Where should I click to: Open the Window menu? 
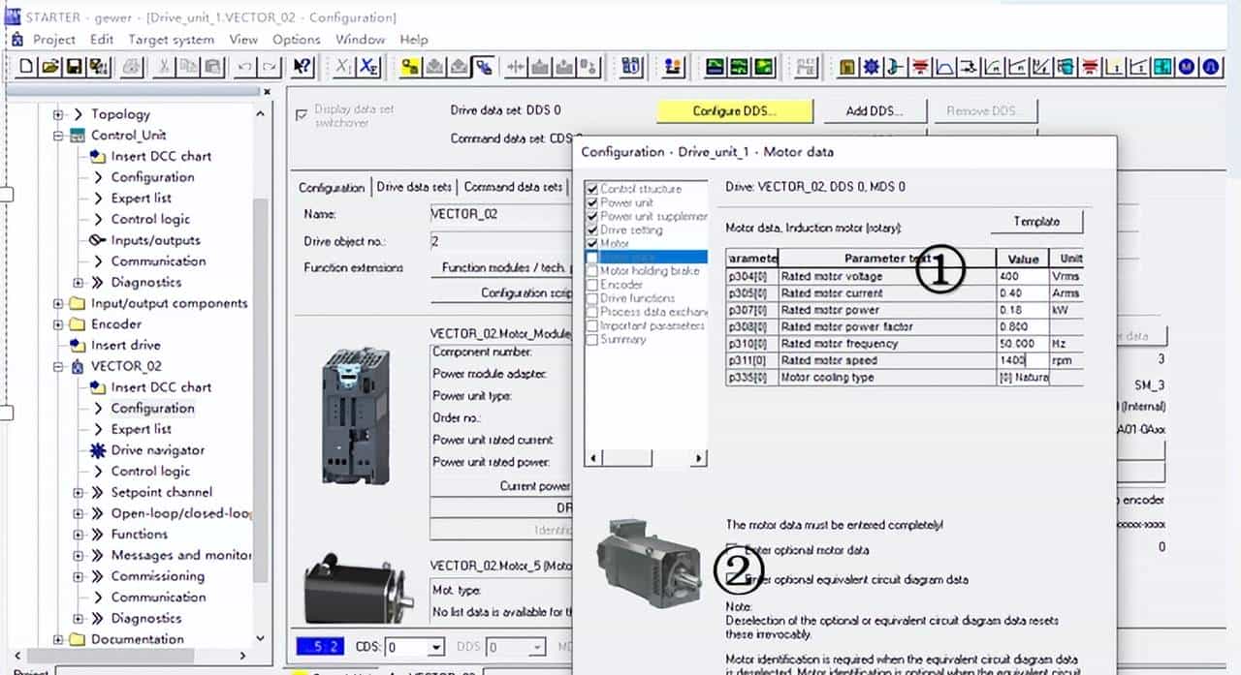tap(361, 40)
